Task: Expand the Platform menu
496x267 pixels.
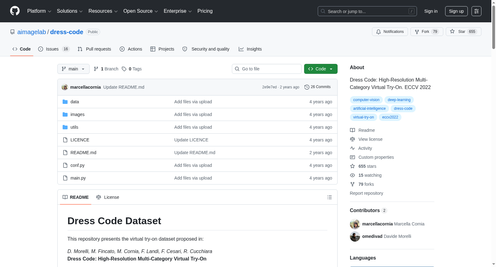Action: 39,11
